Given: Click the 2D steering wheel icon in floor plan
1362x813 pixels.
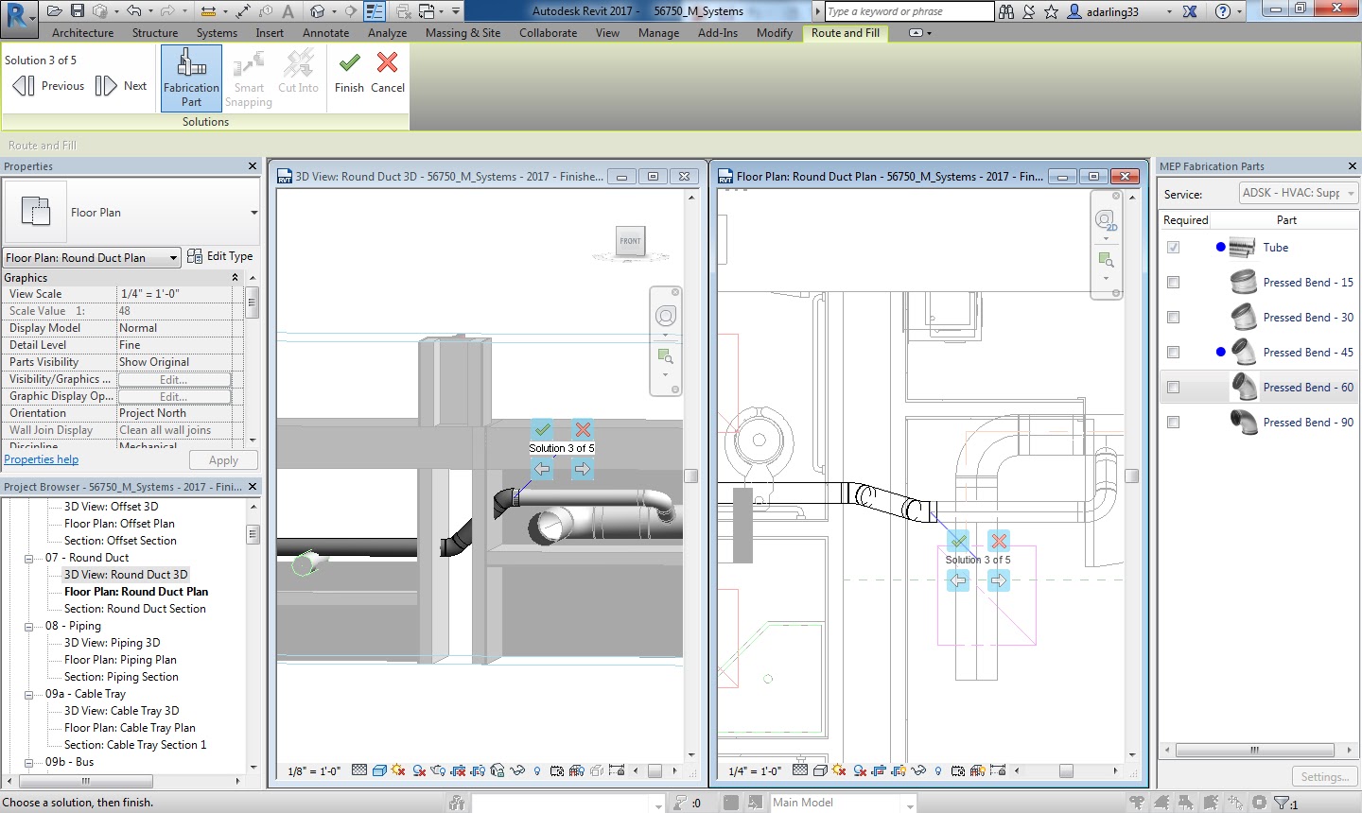Looking at the screenshot, I should (1106, 221).
